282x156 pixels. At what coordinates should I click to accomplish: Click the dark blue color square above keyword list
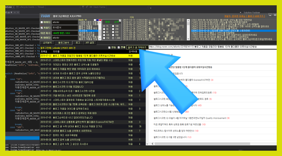[x=98, y=20]
